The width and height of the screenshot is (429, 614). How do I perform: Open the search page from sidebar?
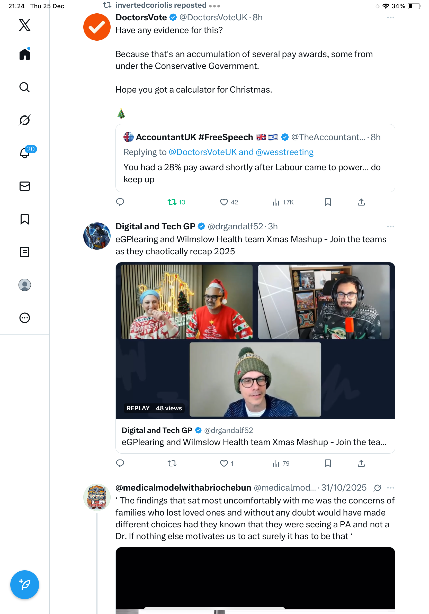pos(25,87)
